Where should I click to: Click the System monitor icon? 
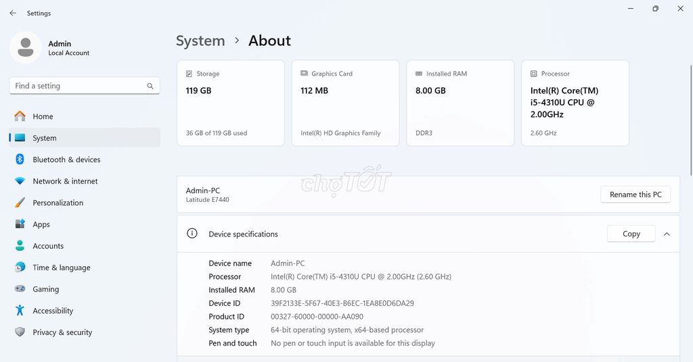coord(20,138)
